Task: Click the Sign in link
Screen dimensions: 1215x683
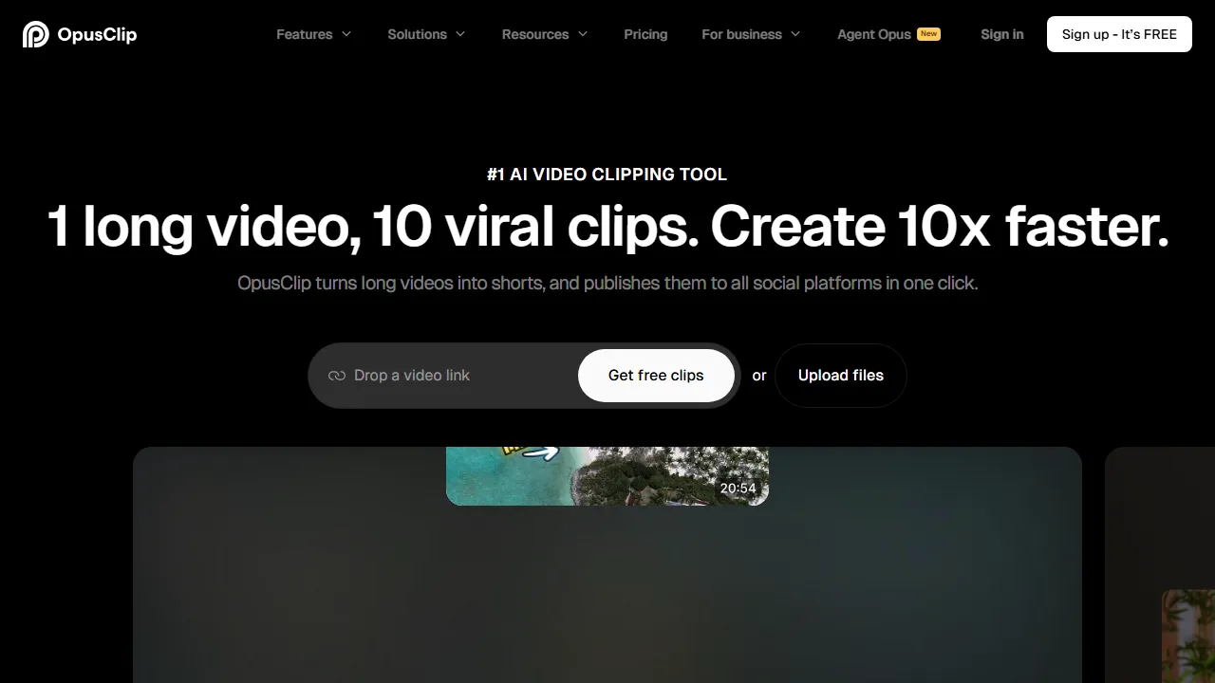Action: coord(1001,34)
